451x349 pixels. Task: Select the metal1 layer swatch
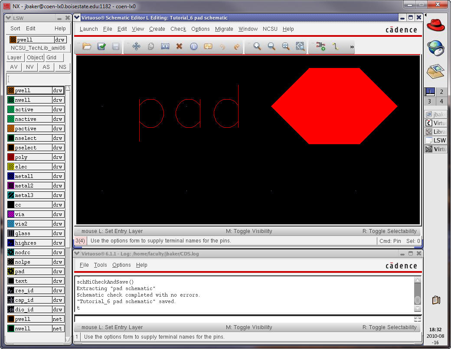pos(11,176)
